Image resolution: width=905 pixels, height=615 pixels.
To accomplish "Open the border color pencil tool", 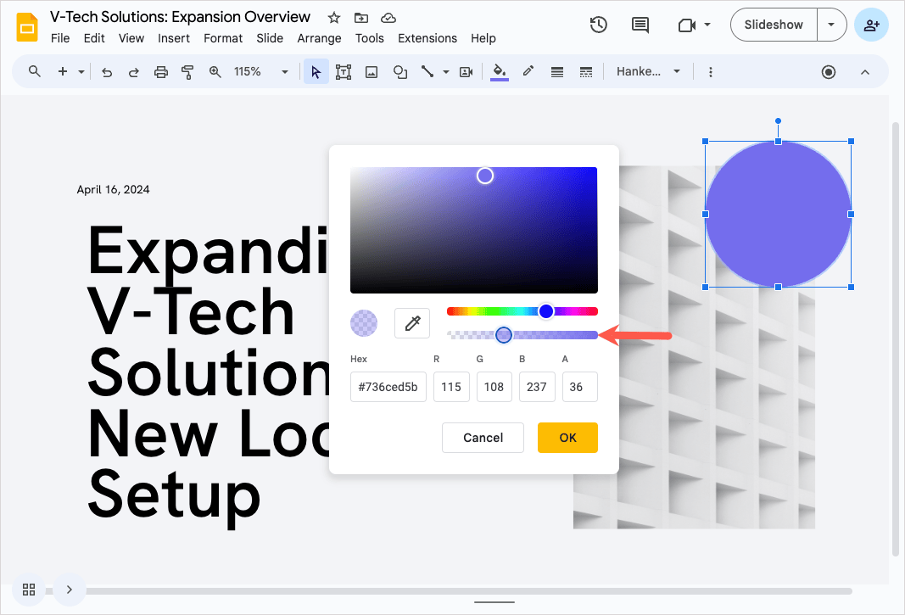I will point(528,71).
